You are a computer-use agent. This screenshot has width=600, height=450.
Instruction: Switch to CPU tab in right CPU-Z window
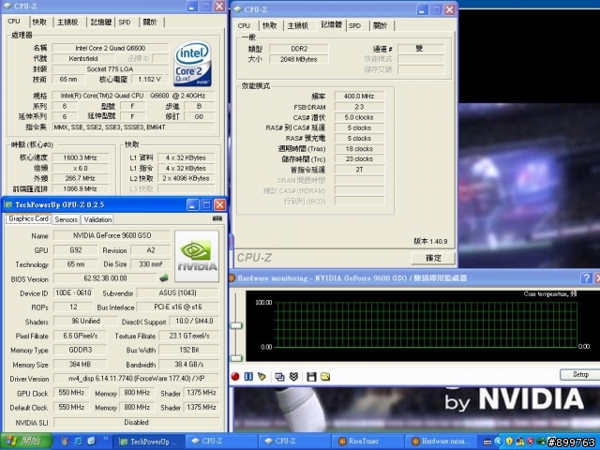pos(244,25)
